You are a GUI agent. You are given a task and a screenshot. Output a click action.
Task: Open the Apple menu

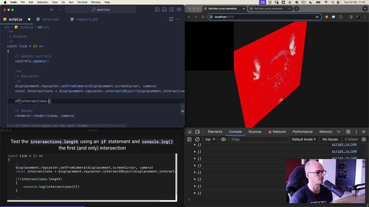[x=5, y=2]
